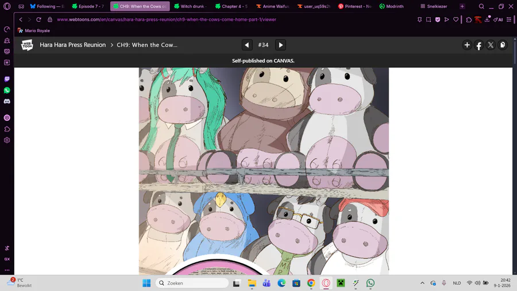Go to the next episode arrow

[x=280, y=45]
